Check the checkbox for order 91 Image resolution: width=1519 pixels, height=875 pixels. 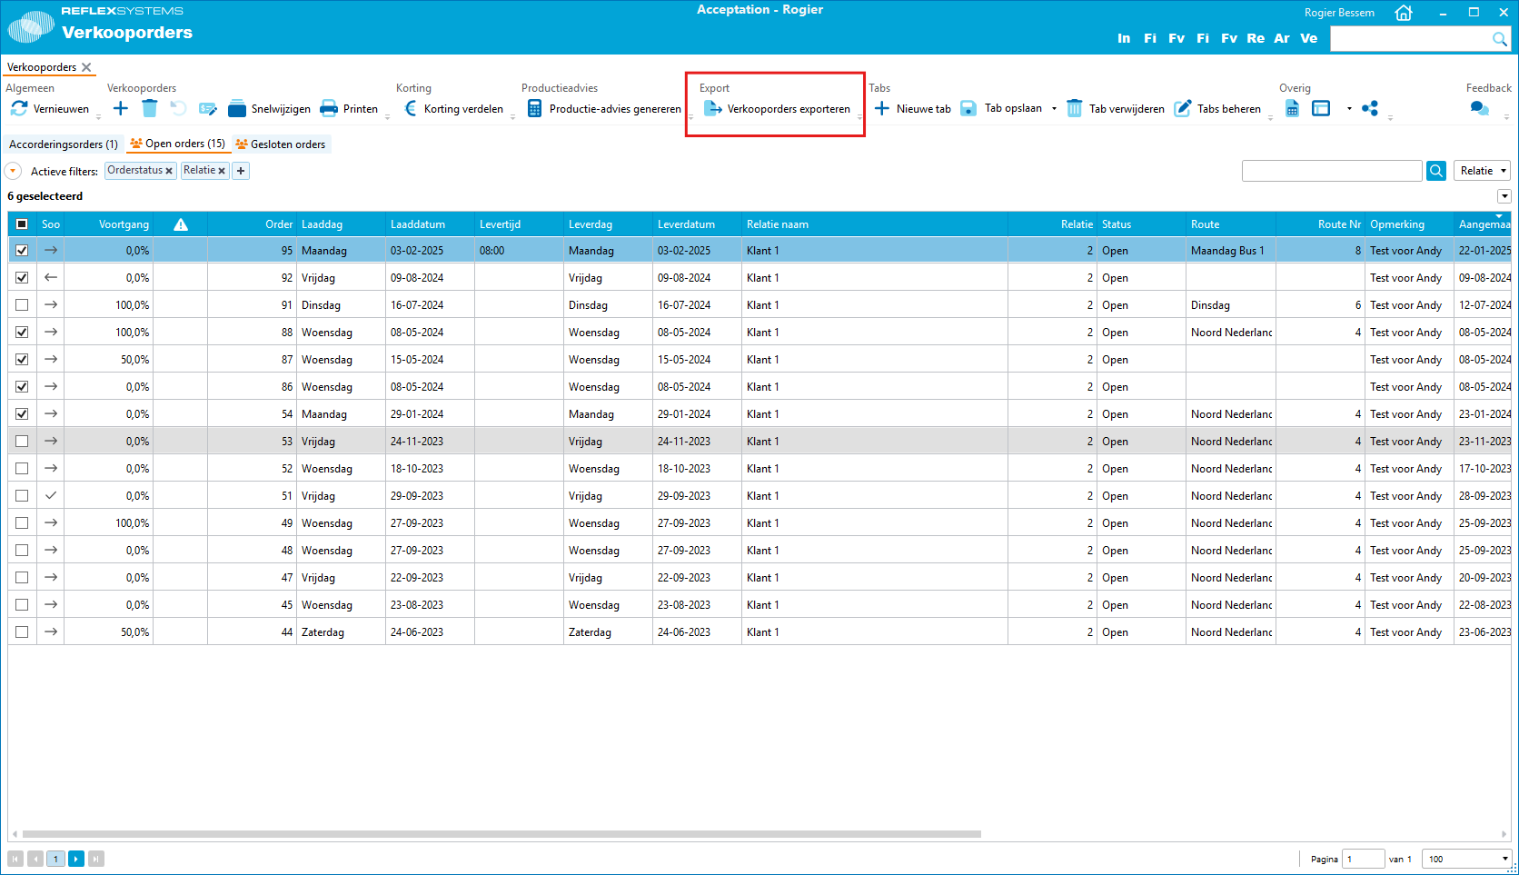tap(22, 305)
